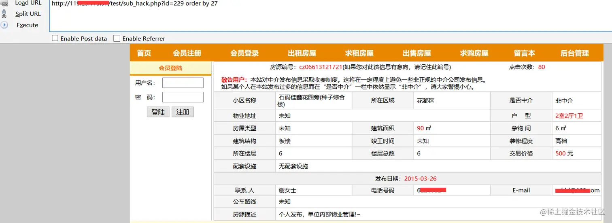Viewport: 612px width, 223px height.
Task: Click the 是否中介 label cell
Action: coord(521,101)
